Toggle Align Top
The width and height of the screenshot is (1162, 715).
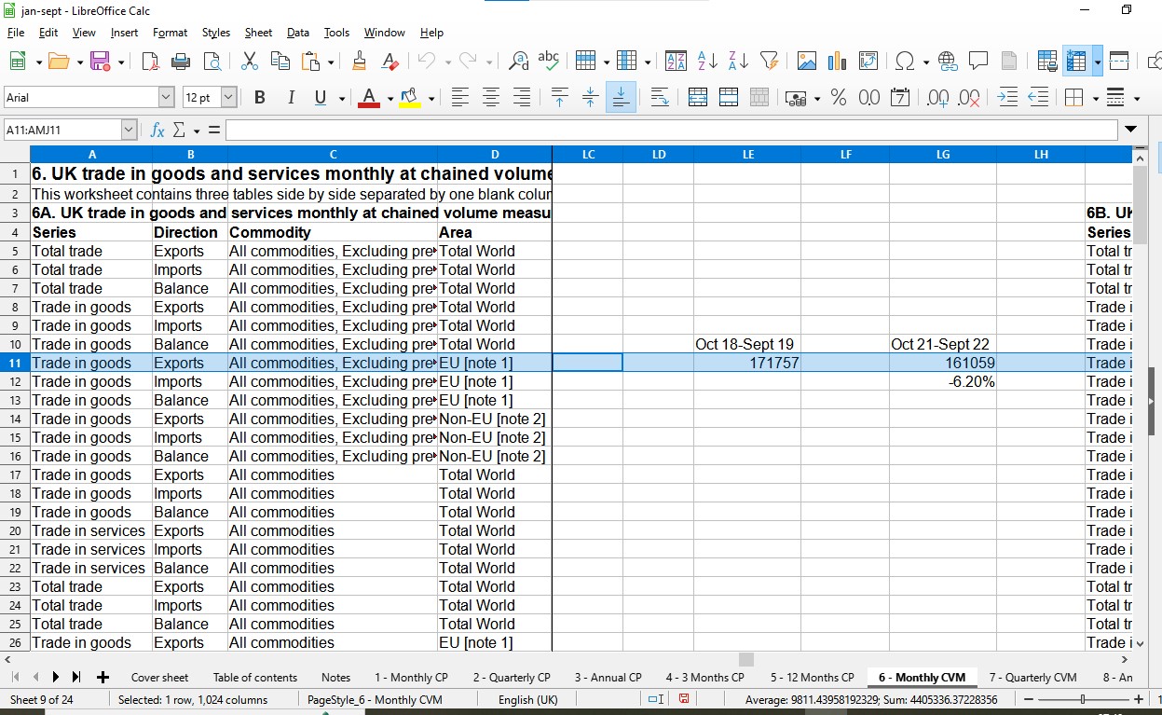(559, 97)
